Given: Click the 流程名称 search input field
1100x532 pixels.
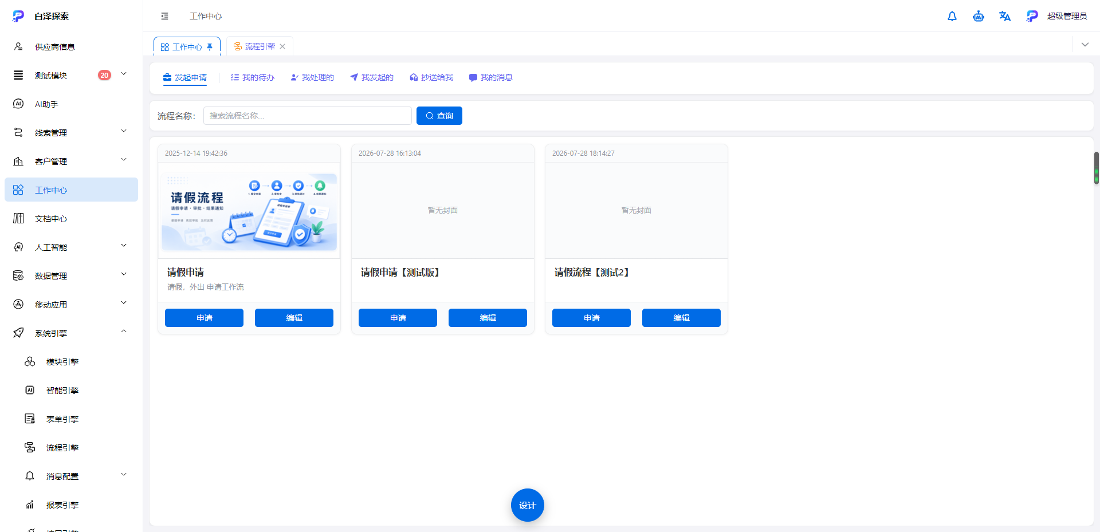Looking at the screenshot, I should 308,116.
